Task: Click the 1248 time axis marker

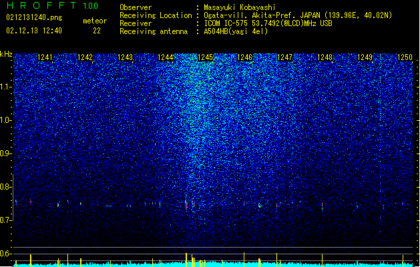Action: (325, 57)
